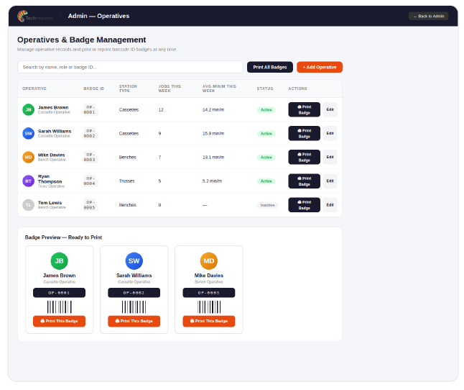464x390 pixels.
Task: Edit James Brown's record
Action: tap(330, 109)
